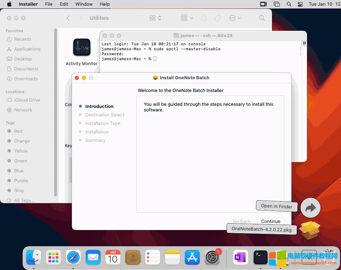Open the File menu
This screenshot has height=270, width=341.
click(49, 4)
